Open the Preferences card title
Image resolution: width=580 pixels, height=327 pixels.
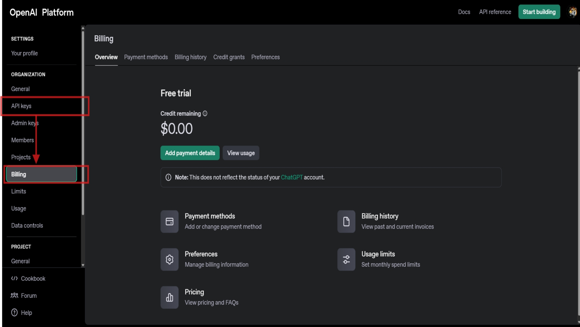201,254
